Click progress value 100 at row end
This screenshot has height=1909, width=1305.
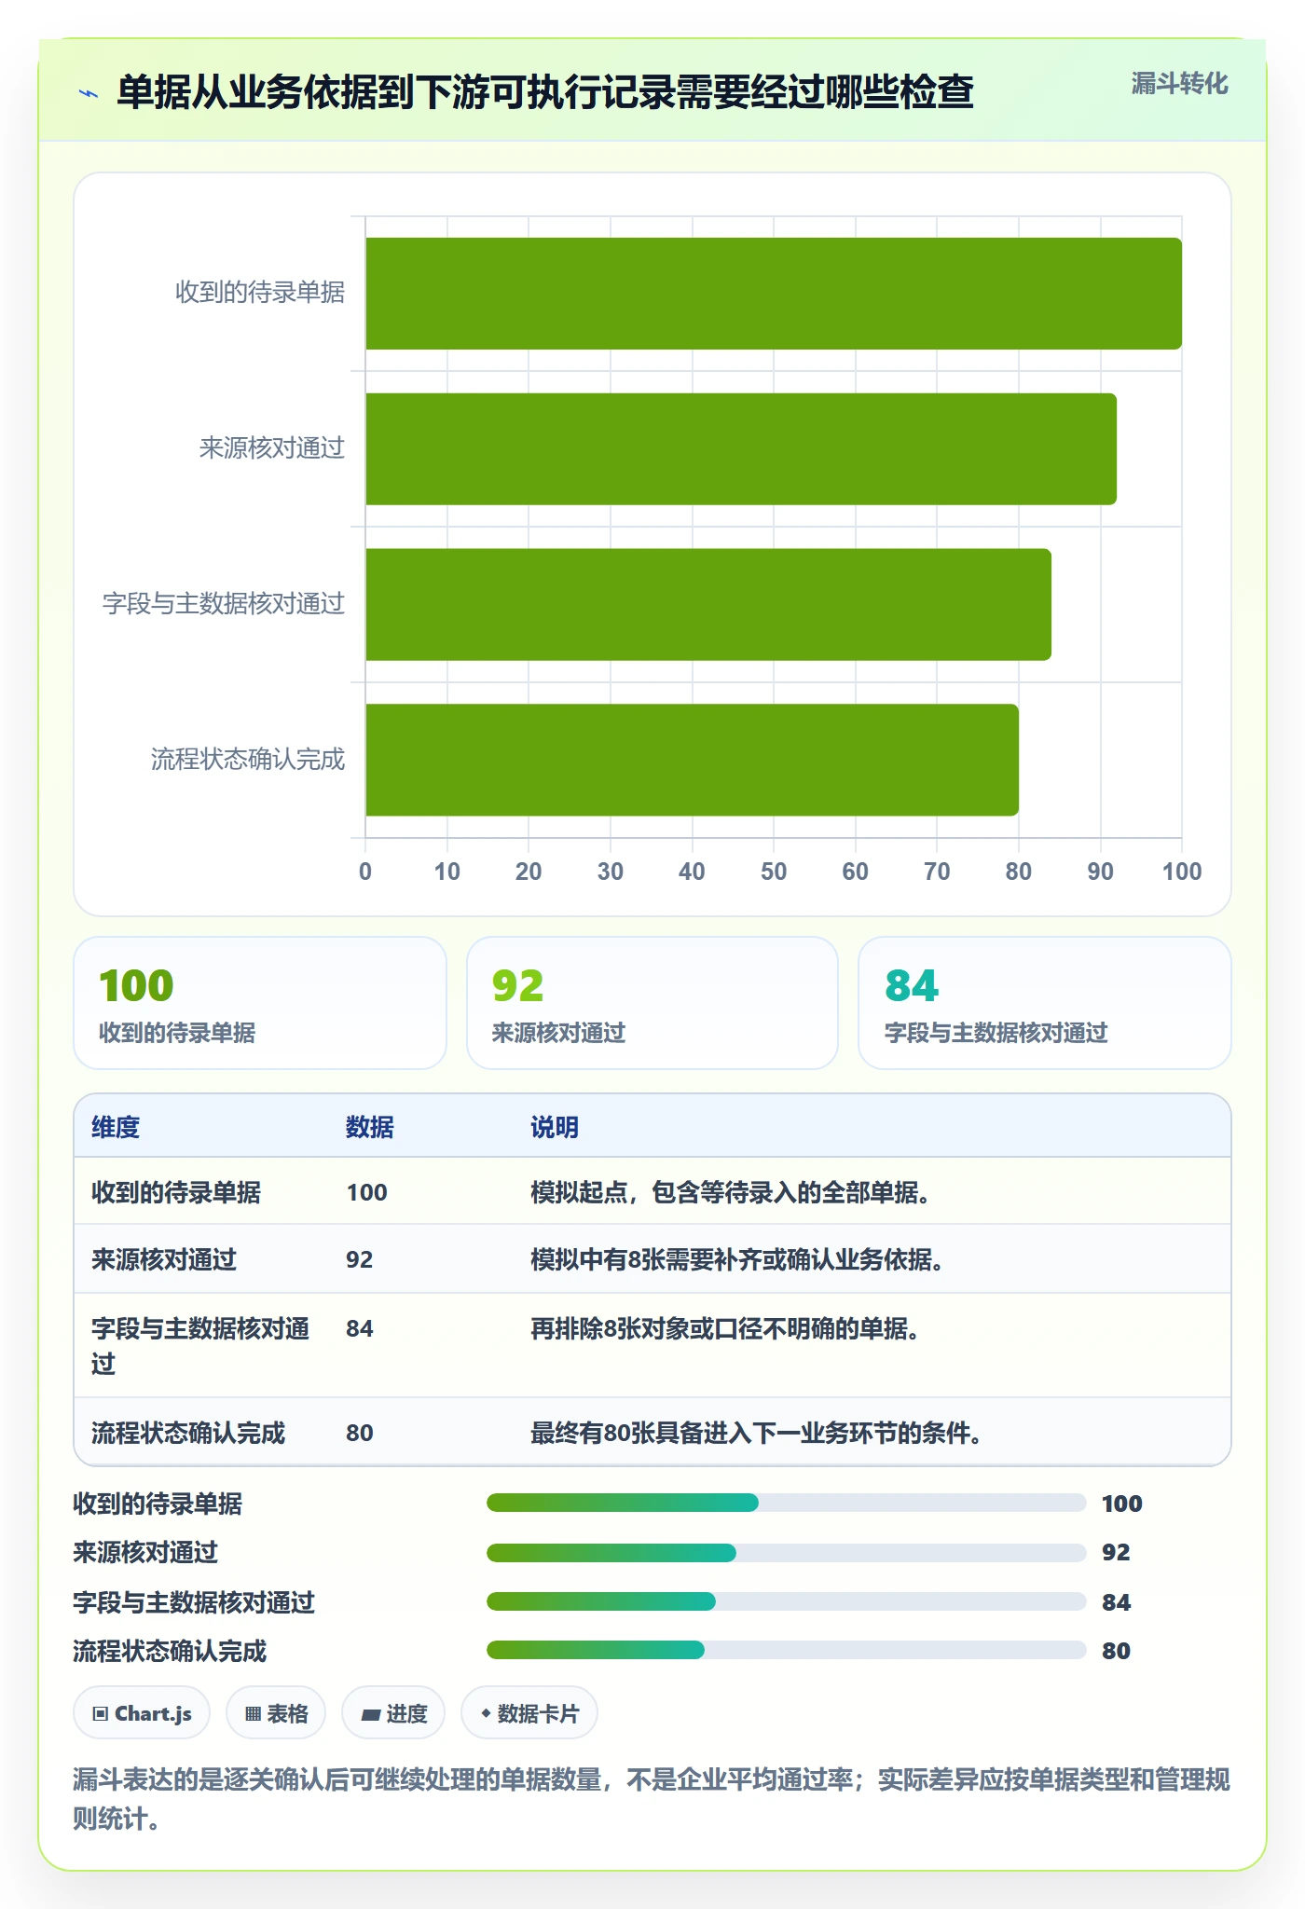tap(1121, 1504)
